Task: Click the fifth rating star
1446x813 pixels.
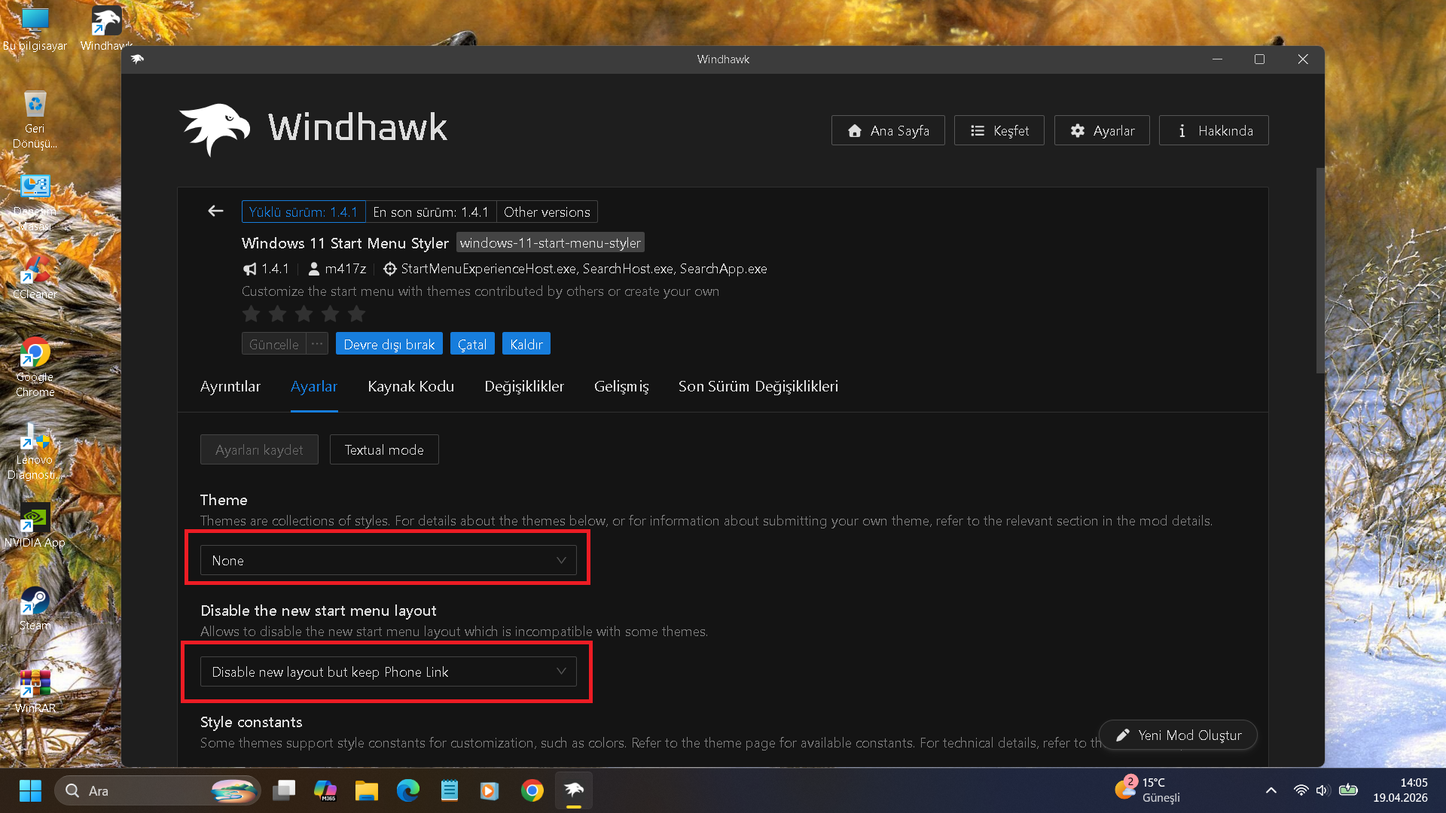Action: 356,314
